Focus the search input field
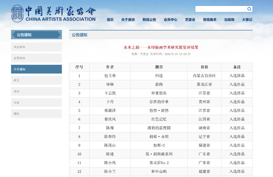The width and height of the screenshot is (273, 177). (x=221, y=9)
